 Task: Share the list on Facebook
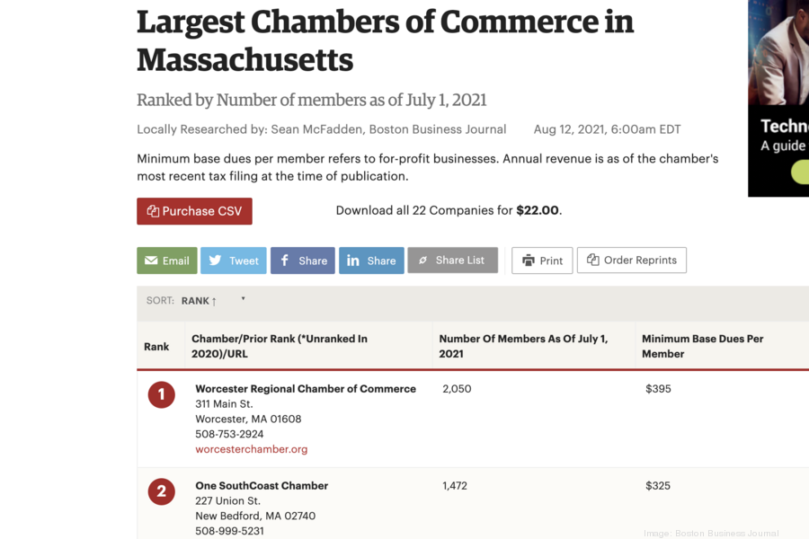tap(302, 261)
